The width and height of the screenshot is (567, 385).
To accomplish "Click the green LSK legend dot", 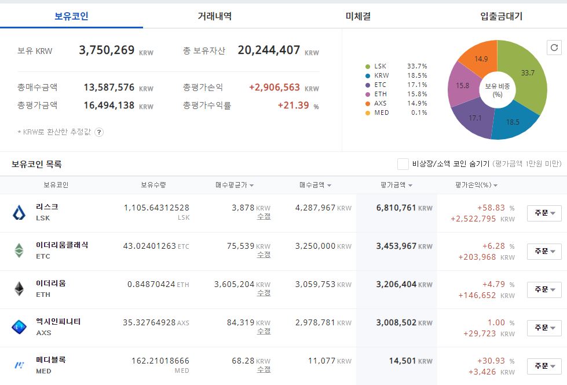I will [368, 67].
